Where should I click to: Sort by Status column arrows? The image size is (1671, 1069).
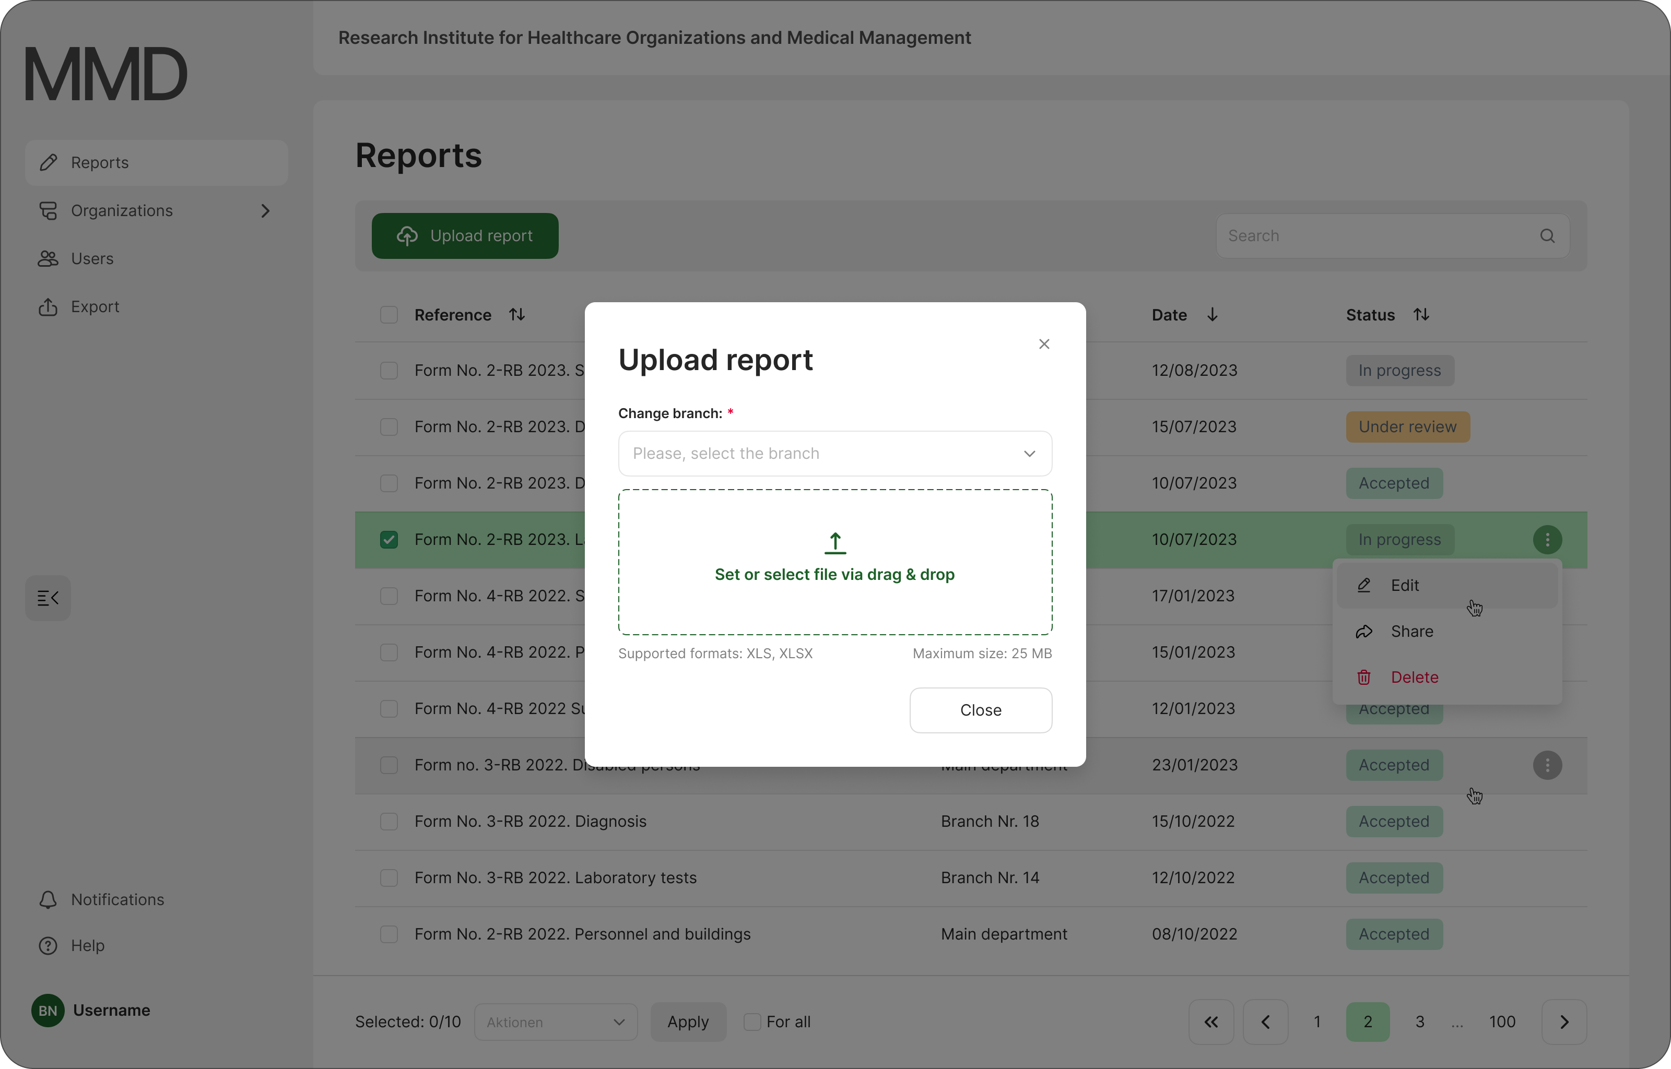click(1421, 314)
